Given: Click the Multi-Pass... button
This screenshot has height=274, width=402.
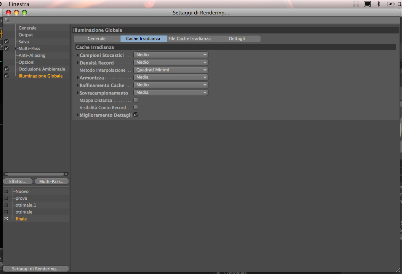Looking at the screenshot, I should click(52, 181).
